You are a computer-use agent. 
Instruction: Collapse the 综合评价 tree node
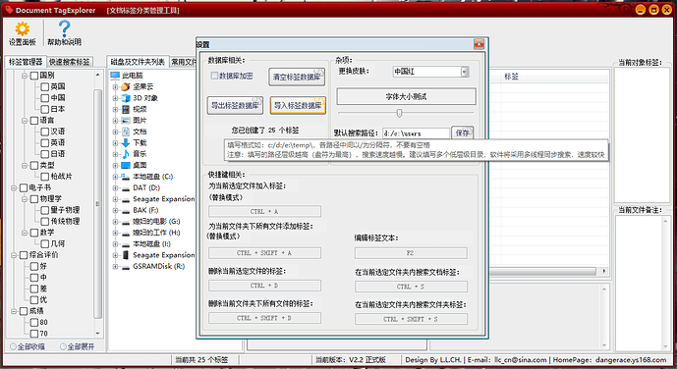(14, 255)
